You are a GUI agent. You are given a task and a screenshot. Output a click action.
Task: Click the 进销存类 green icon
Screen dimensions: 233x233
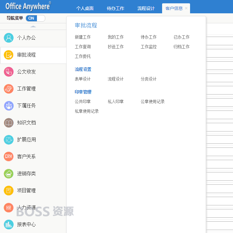[9, 173]
